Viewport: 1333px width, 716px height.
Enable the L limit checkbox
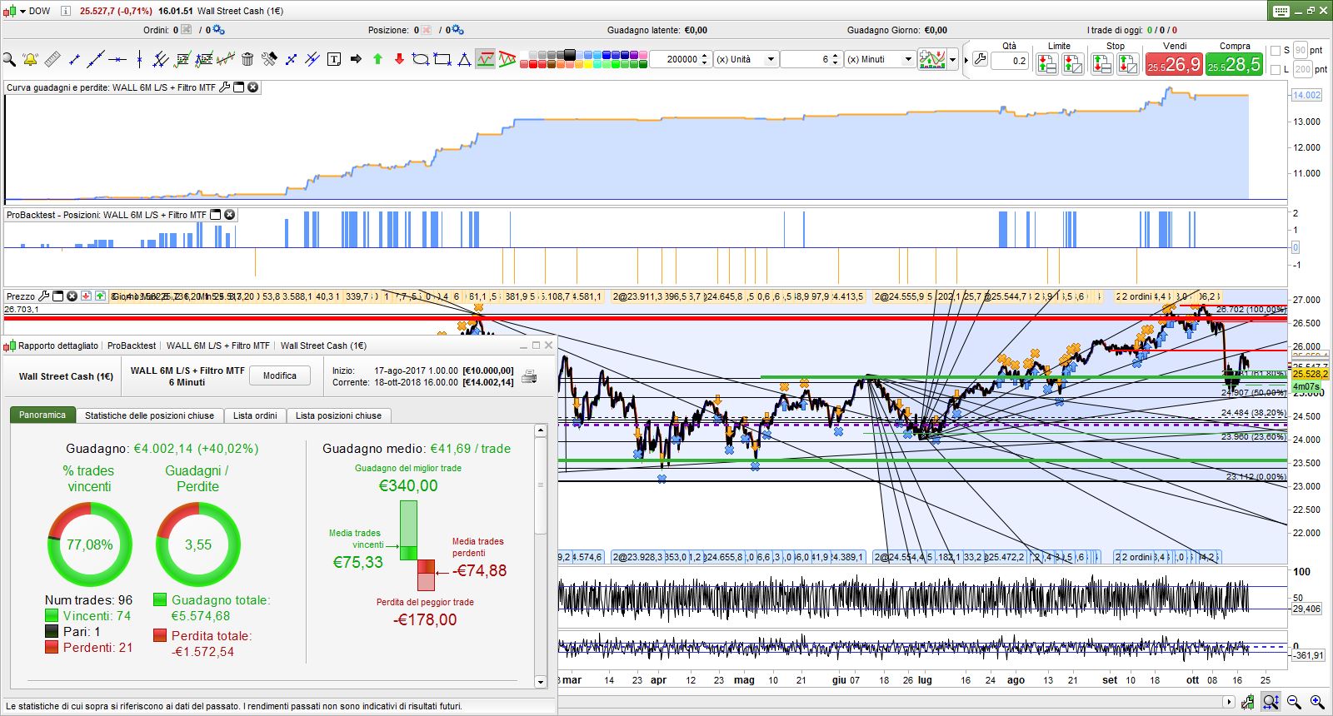(1276, 70)
